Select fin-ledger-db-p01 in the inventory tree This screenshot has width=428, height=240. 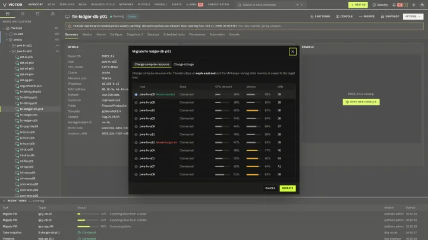pyautogui.click(x=30, y=109)
